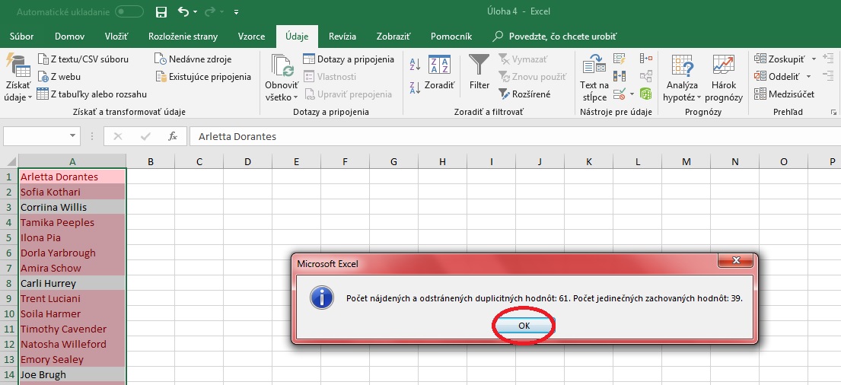
Task: Switch to the Zobraziť tab
Action: 393,37
